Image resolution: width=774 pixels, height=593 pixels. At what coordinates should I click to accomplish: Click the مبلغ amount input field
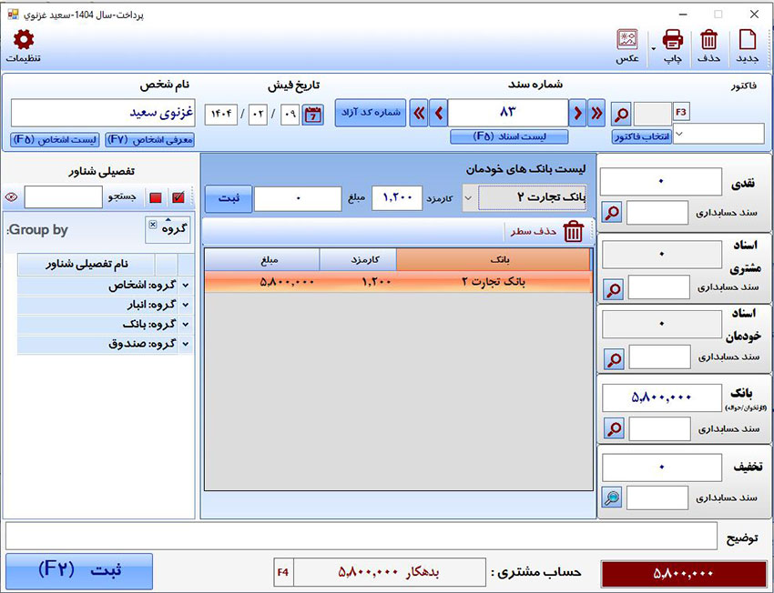298,198
